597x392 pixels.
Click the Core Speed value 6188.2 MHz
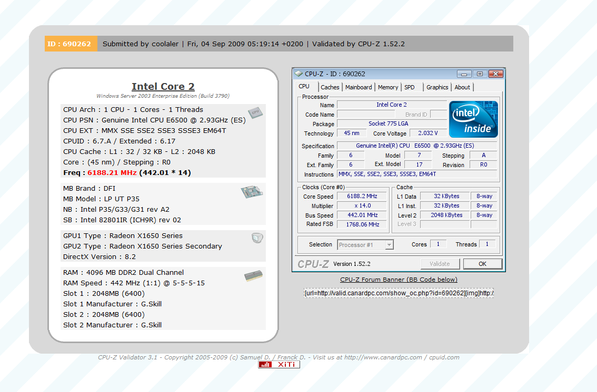pos(362,197)
